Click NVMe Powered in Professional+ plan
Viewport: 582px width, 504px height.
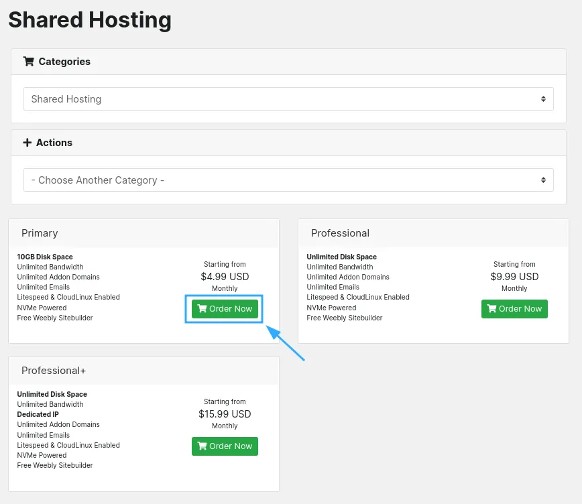42,455
